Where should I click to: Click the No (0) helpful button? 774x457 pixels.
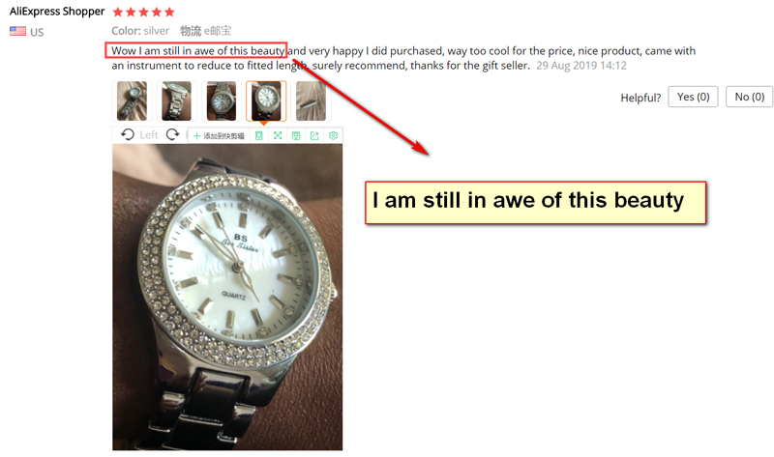coord(749,97)
